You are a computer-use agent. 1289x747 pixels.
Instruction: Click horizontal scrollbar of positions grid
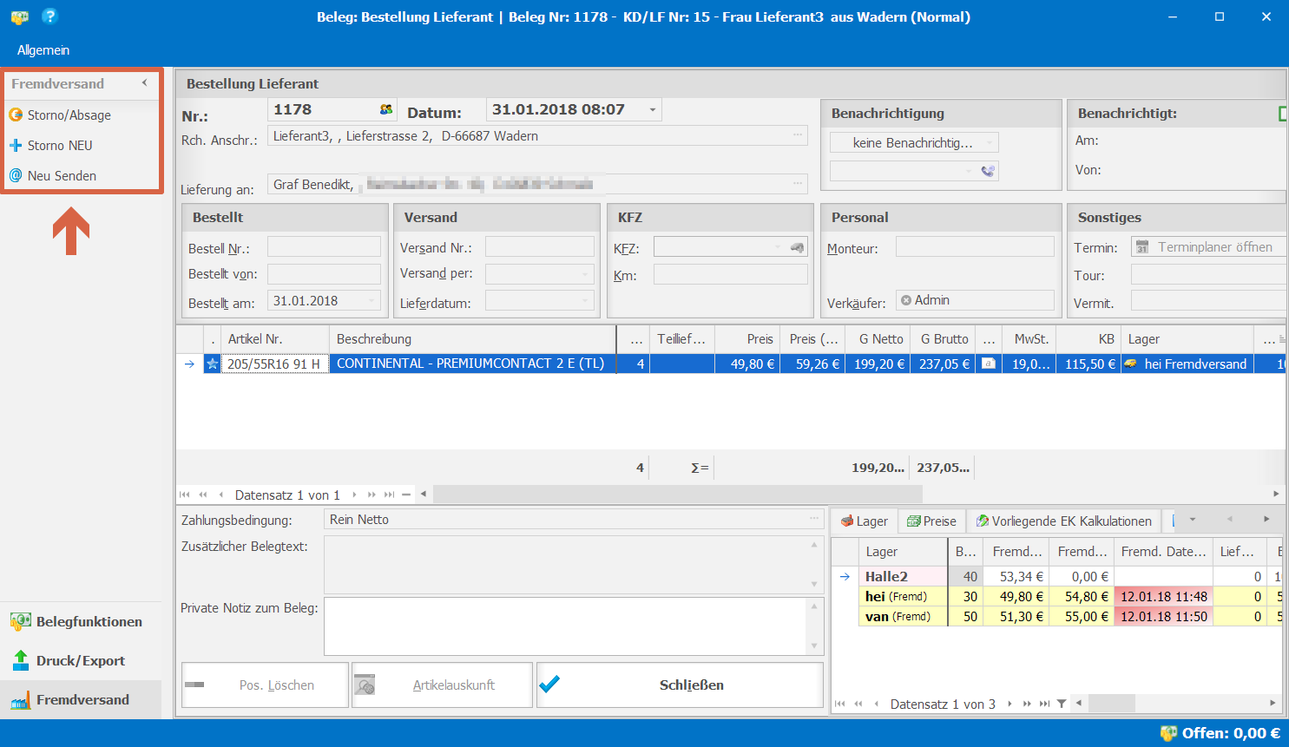678,494
